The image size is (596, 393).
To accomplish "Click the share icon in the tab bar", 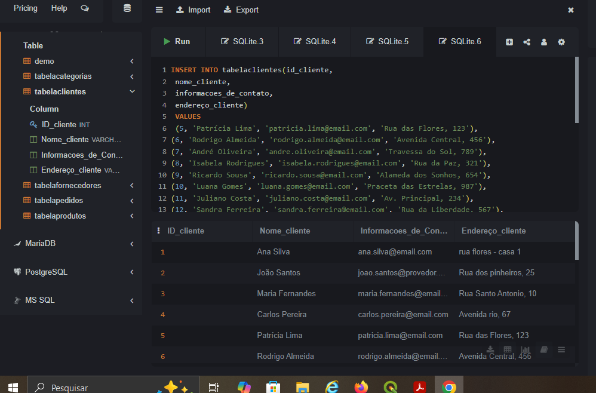I will click(x=527, y=42).
